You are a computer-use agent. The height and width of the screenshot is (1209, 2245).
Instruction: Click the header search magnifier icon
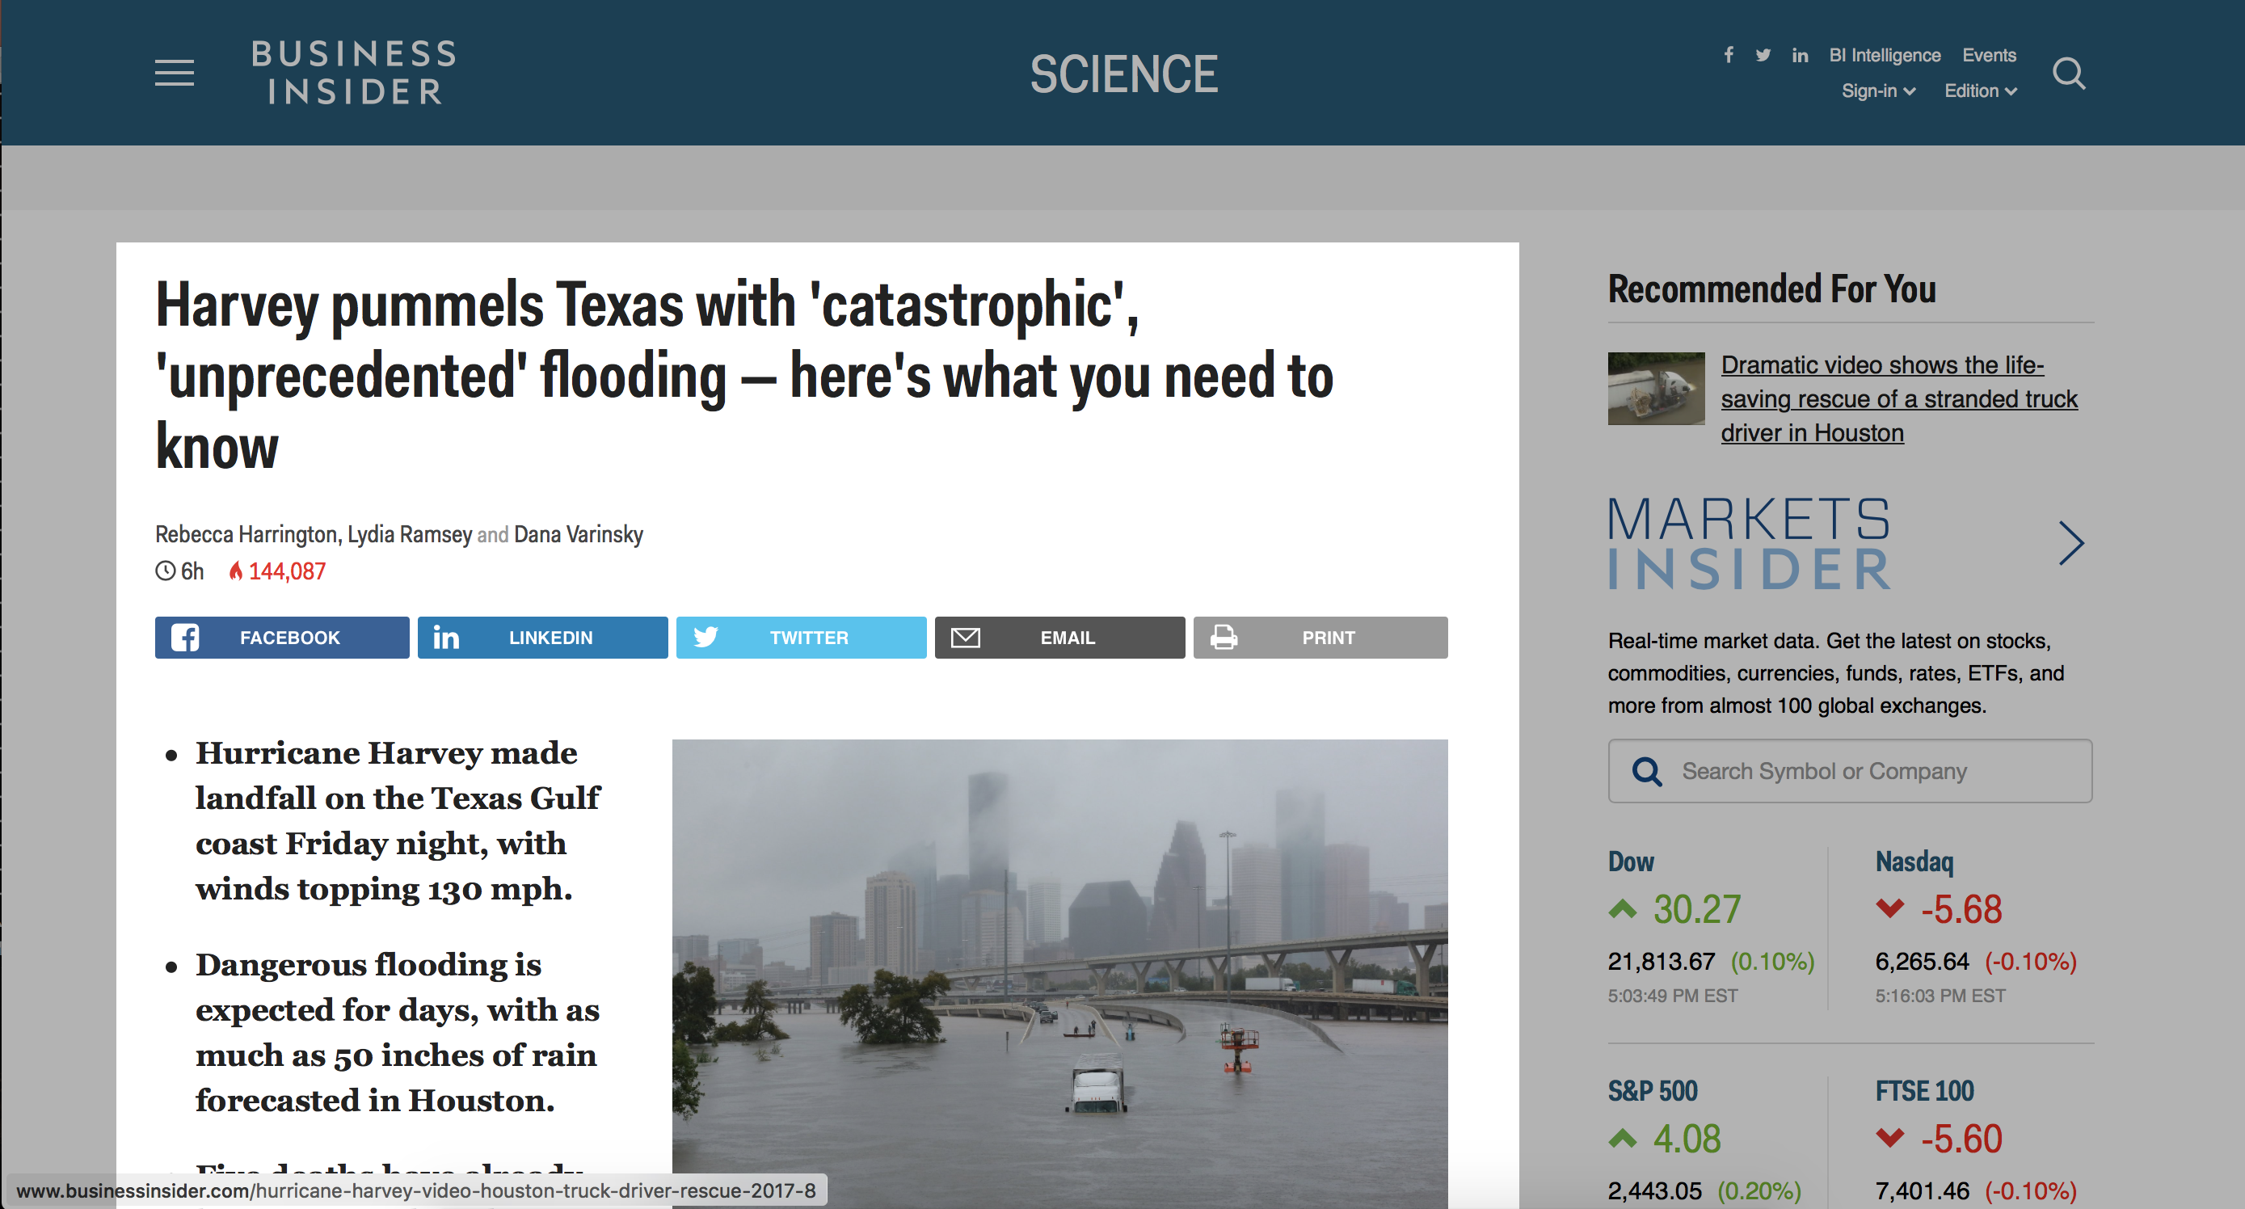tap(2068, 74)
